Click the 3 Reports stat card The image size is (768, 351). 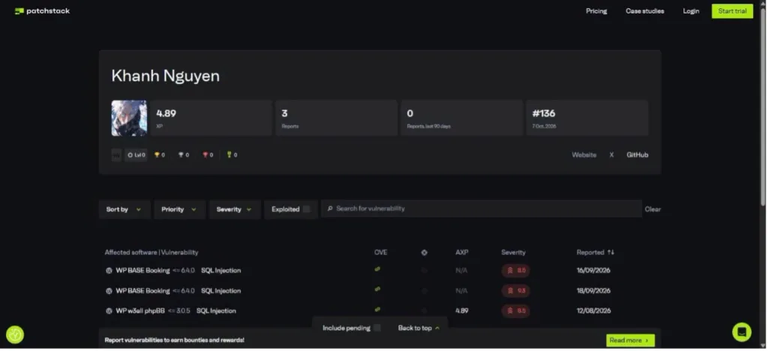(x=337, y=118)
